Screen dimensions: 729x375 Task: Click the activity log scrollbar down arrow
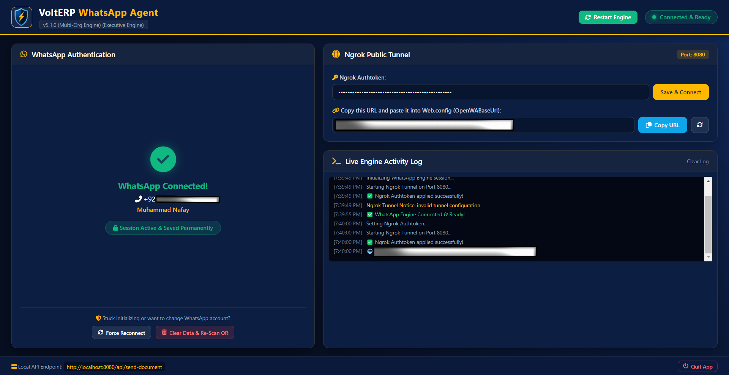pyautogui.click(x=708, y=257)
